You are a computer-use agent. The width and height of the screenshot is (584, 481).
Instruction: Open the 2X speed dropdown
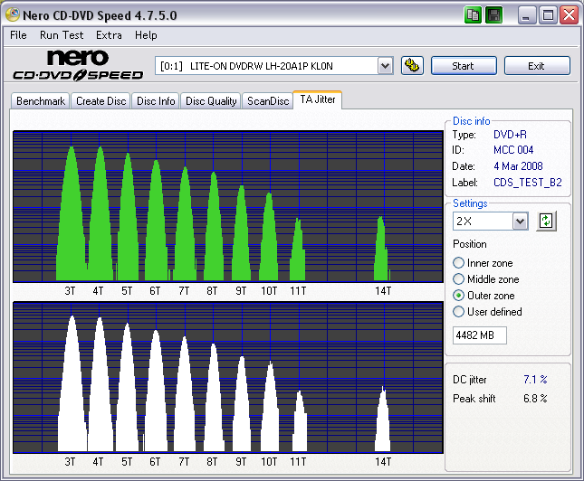[520, 222]
